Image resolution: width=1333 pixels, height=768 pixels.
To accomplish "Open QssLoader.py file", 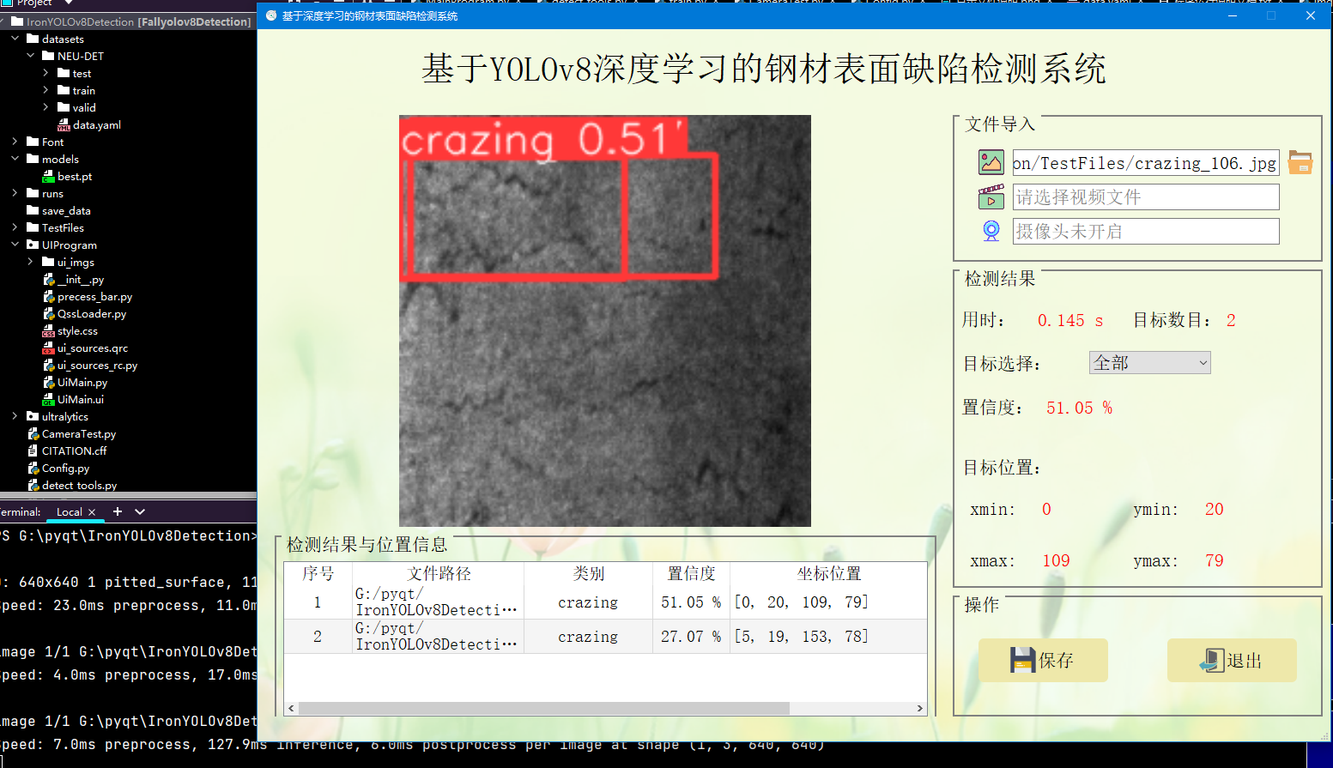I will [x=85, y=313].
